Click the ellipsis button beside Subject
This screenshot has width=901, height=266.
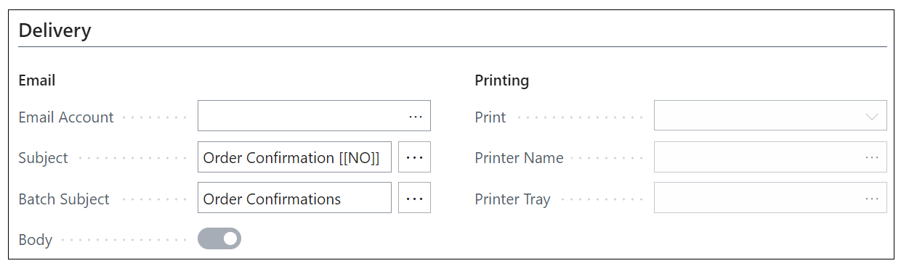coord(415,157)
